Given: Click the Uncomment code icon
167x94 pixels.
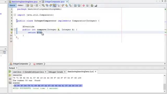Looking at the screenshot, I should [96, 5].
